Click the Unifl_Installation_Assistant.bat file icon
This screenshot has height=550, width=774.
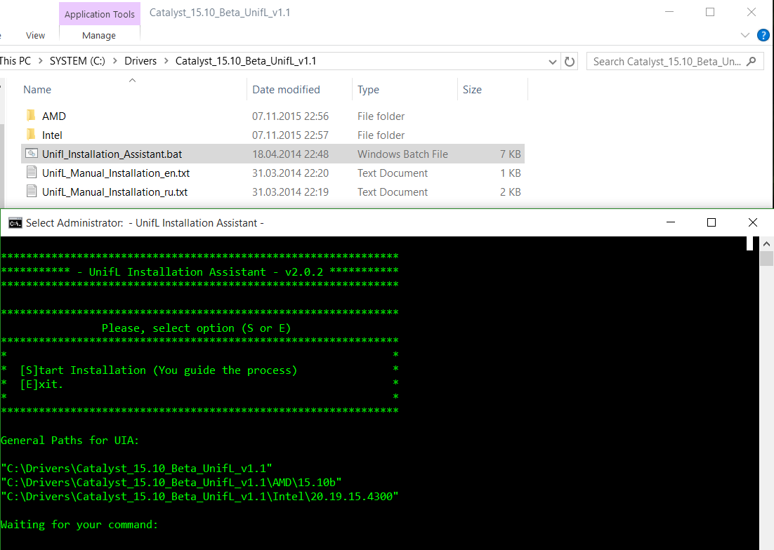pyautogui.click(x=32, y=154)
